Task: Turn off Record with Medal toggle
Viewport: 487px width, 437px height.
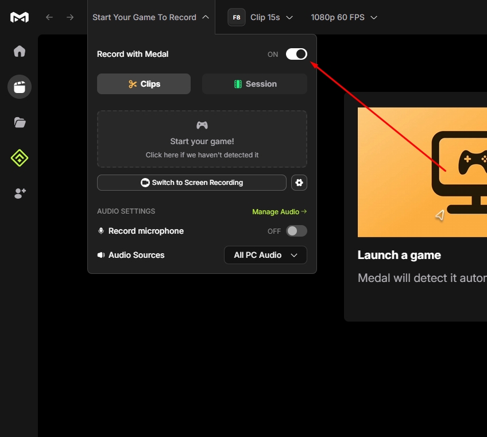Action: click(296, 54)
